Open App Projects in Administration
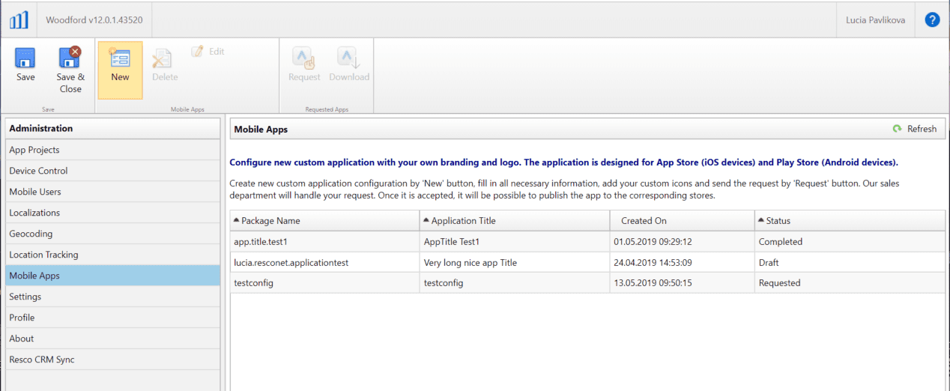The image size is (950, 391). coord(113,150)
